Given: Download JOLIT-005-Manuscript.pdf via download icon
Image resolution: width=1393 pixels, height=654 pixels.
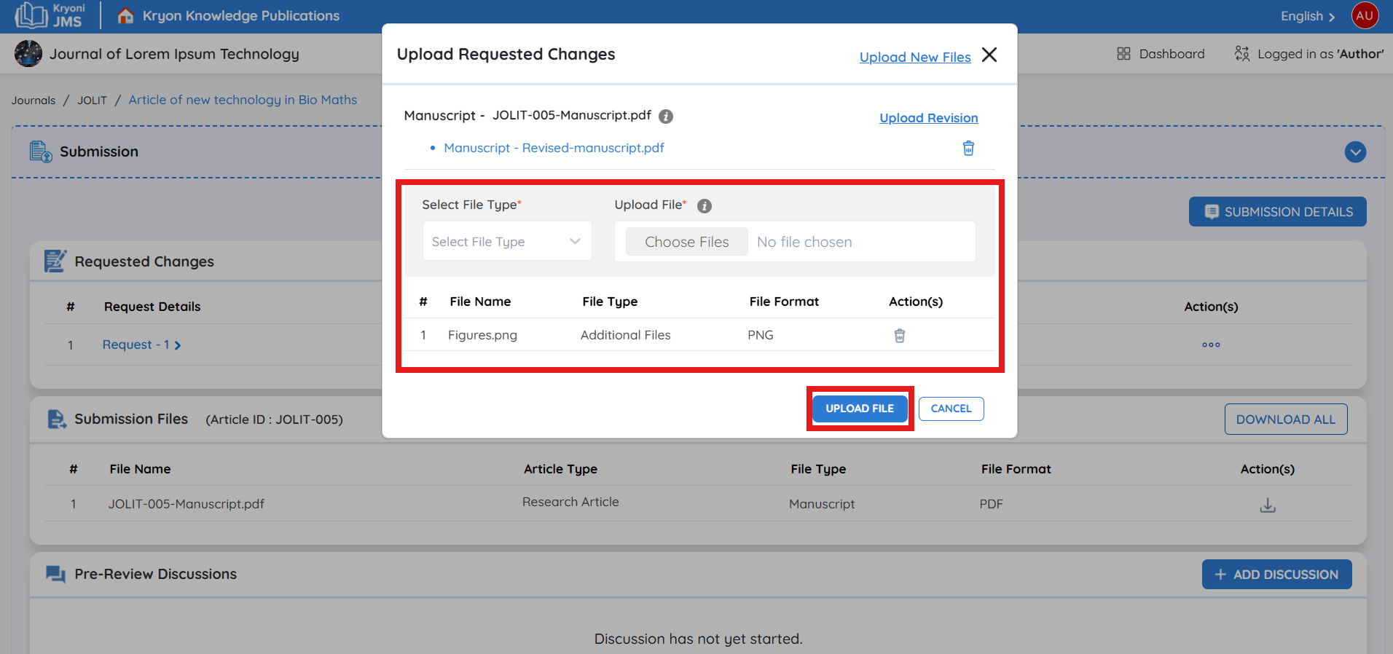Looking at the screenshot, I should [x=1268, y=505].
